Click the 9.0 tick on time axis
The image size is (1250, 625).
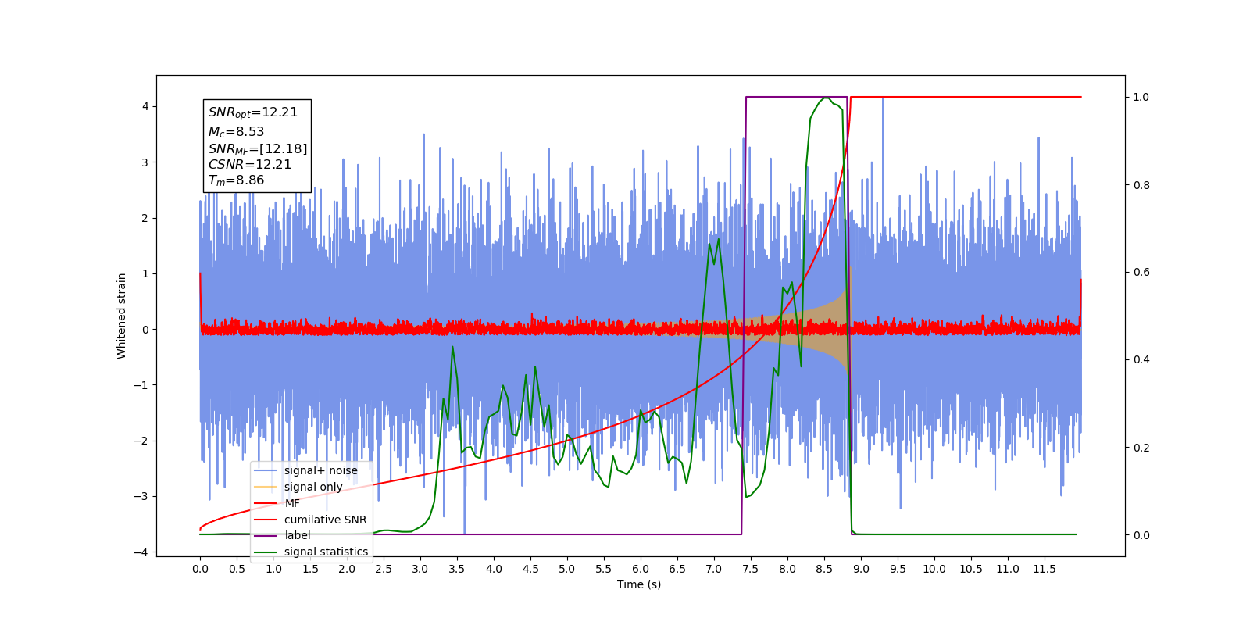tap(861, 569)
